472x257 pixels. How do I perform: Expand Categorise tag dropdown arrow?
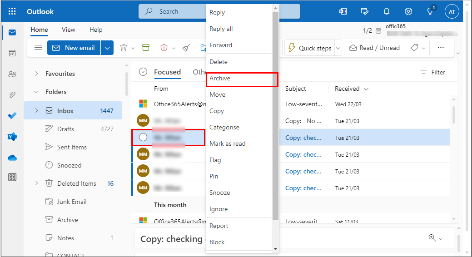(x=423, y=48)
